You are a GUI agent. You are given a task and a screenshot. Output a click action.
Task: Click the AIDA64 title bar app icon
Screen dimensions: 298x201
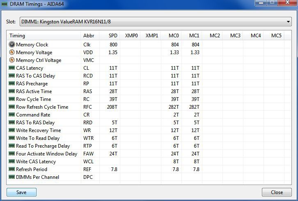point(5,4)
